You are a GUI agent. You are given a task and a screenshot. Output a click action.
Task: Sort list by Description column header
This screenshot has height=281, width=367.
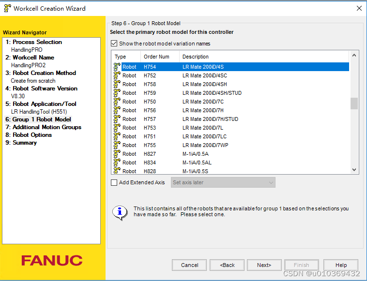pos(264,57)
